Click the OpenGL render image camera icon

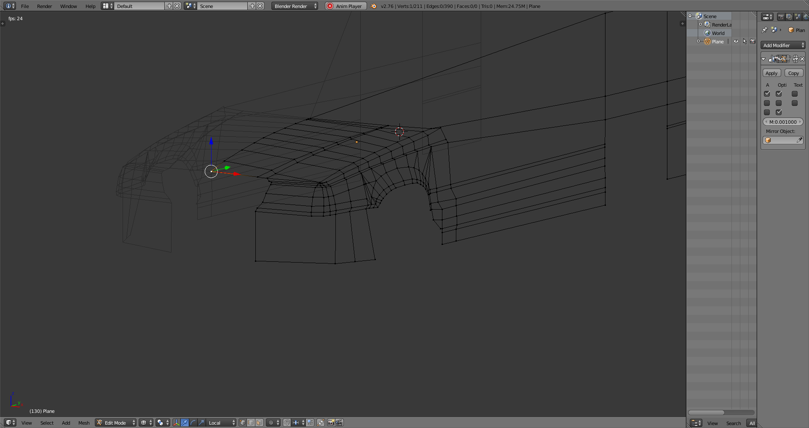331,423
